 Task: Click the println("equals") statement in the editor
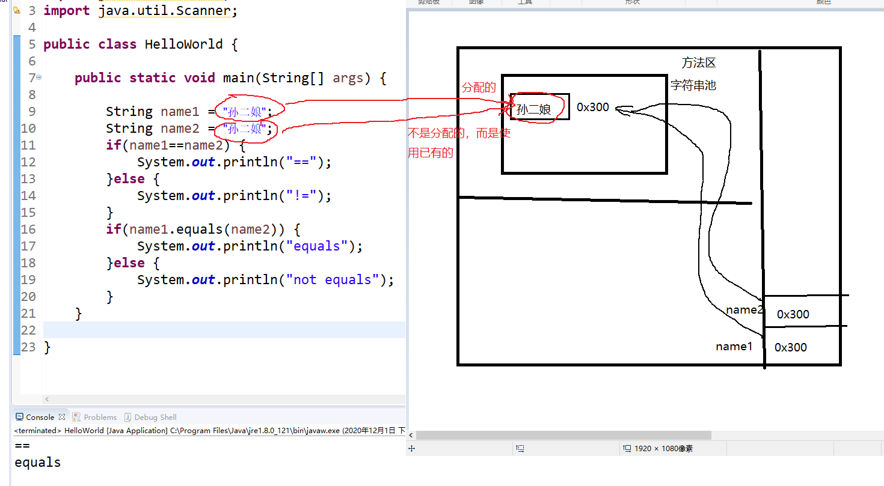coord(250,246)
